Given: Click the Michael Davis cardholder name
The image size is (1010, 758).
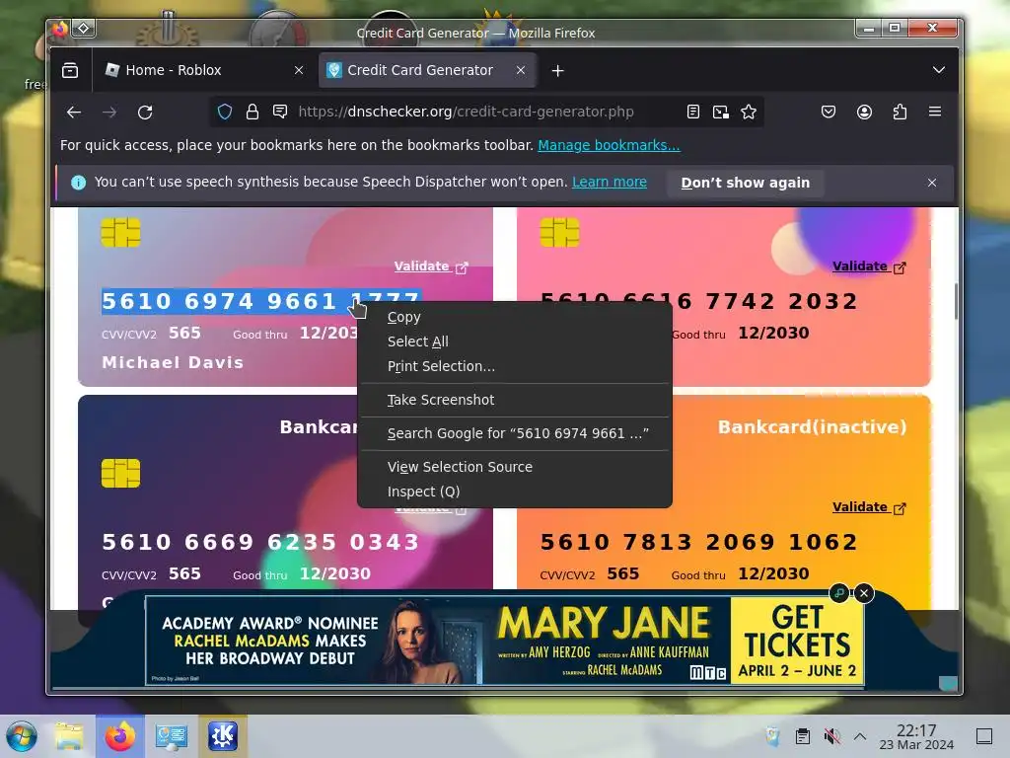Looking at the screenshot, I should click(173, 363).
